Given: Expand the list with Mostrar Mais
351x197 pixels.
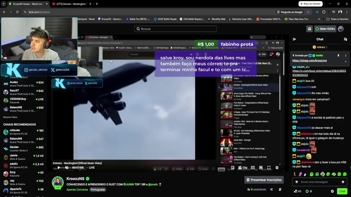Looking at the screenshot, I should pos(10,117).
